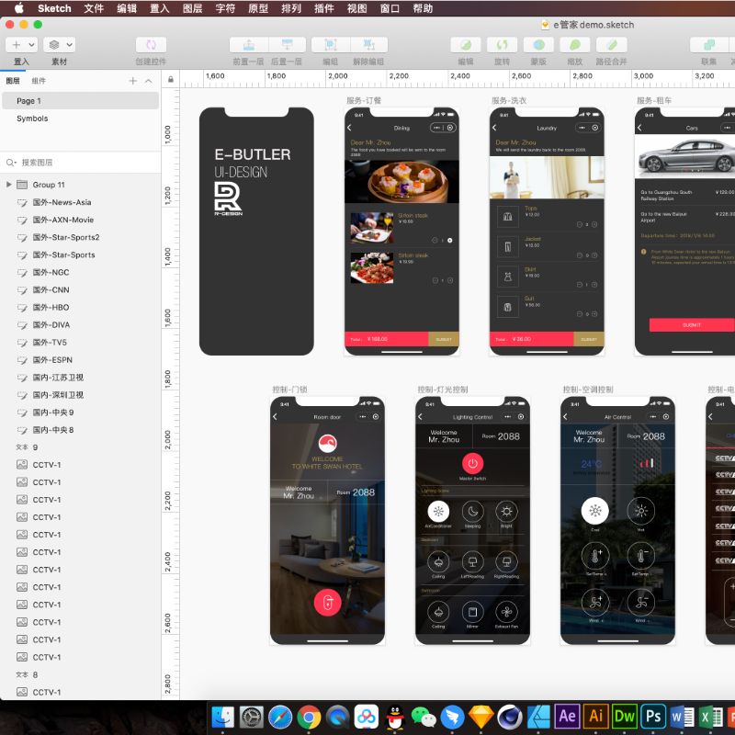Select the 服务-洗衣 artboard title
735x735 pixels.
click(x=509, y=100)
